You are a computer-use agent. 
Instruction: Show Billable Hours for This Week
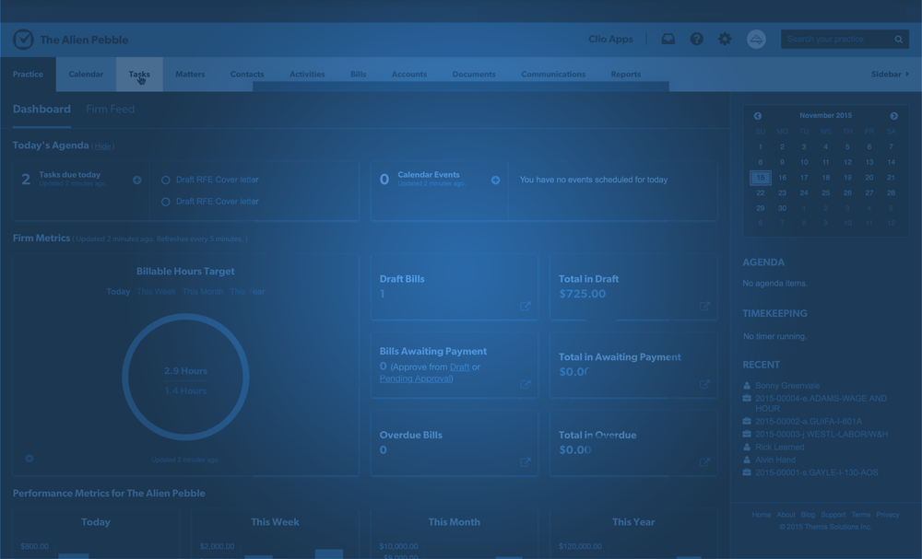(x=157, y=291)
